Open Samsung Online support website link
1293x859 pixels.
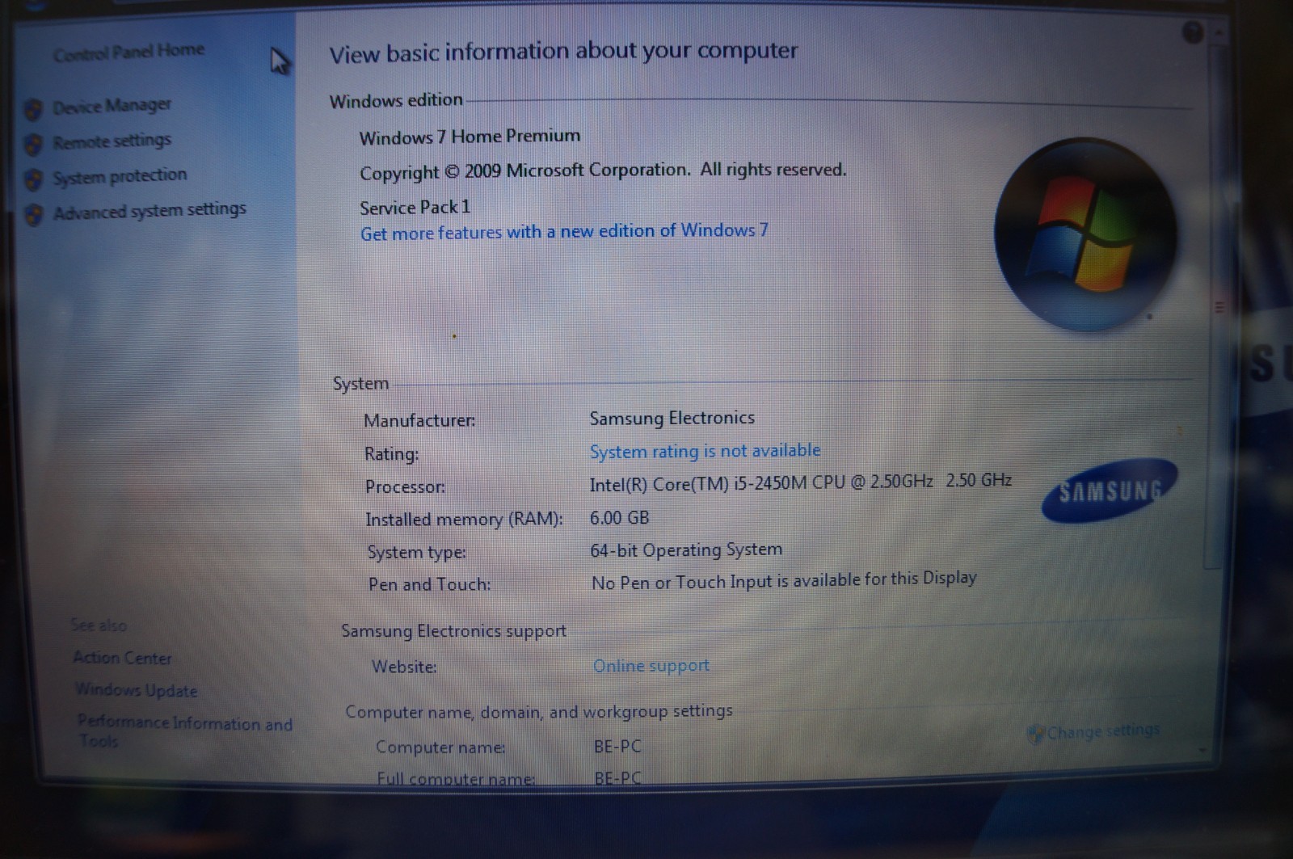point(651,666)
